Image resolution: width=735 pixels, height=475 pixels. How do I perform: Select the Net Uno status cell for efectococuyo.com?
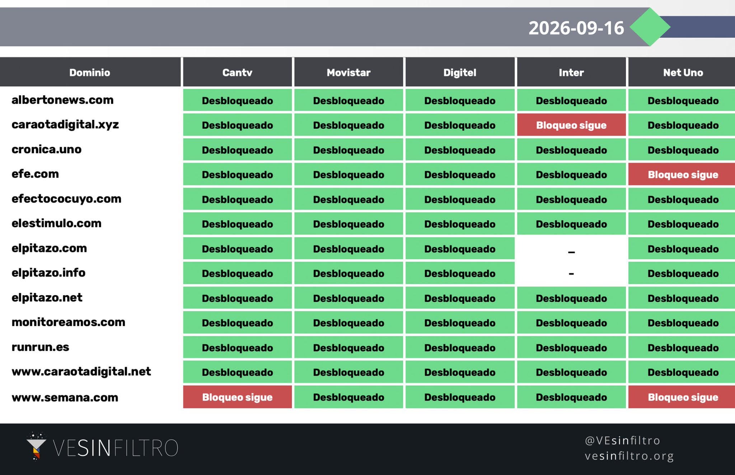pyautogui.click(x=682, y=199)
